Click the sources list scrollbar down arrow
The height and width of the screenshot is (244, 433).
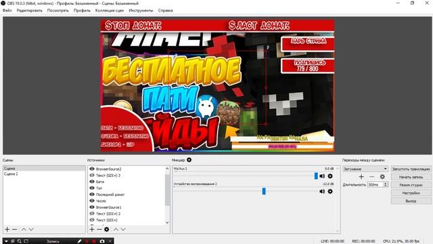pos(167,222)
